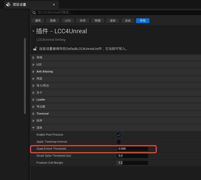Expand the 用途 section

[x=33, y=78]
